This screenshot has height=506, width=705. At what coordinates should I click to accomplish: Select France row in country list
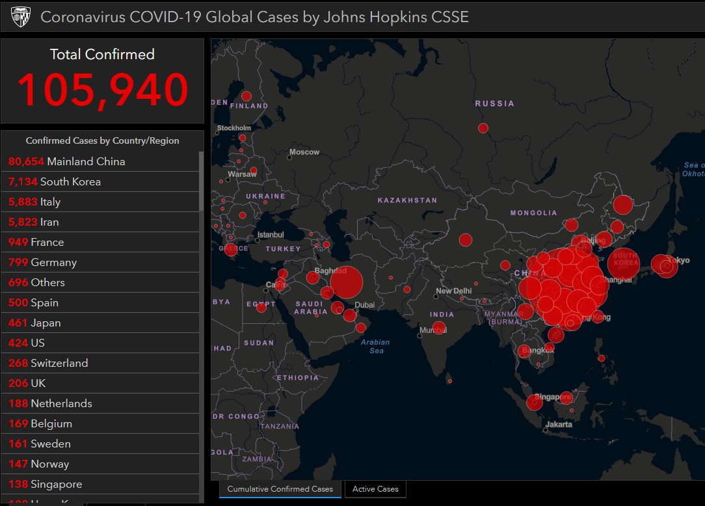coord(100,242)
